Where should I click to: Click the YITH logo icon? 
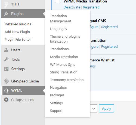(6, 5)
